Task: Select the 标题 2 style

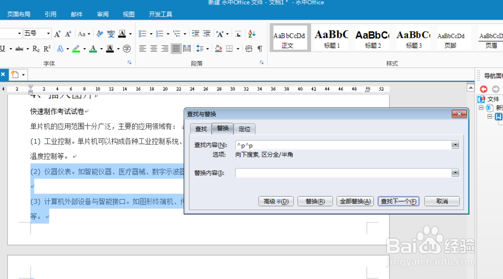Action: coord(372,39)
